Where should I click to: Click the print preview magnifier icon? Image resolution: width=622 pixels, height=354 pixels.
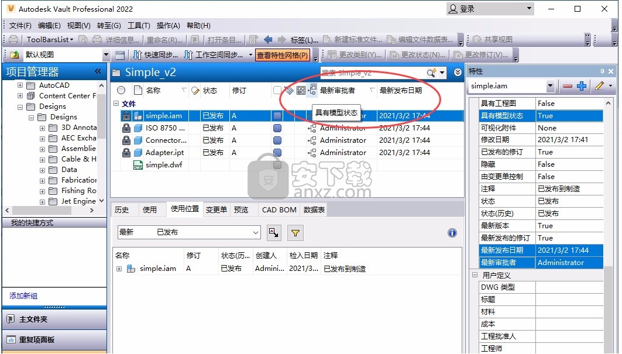83,39
